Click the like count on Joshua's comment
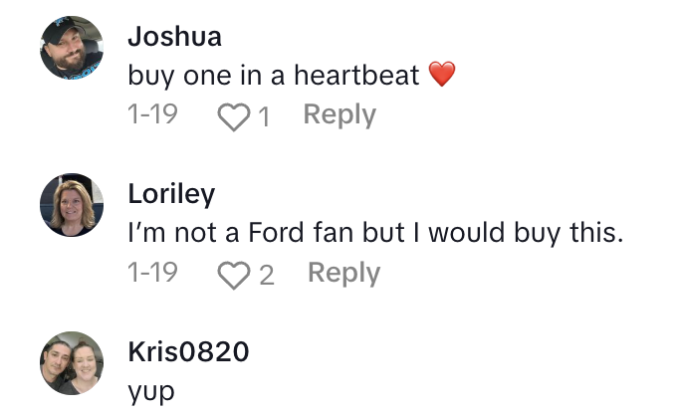 click(264, 117)
